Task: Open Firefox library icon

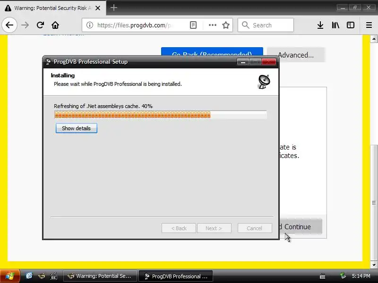Action: (x=335, y=25)
